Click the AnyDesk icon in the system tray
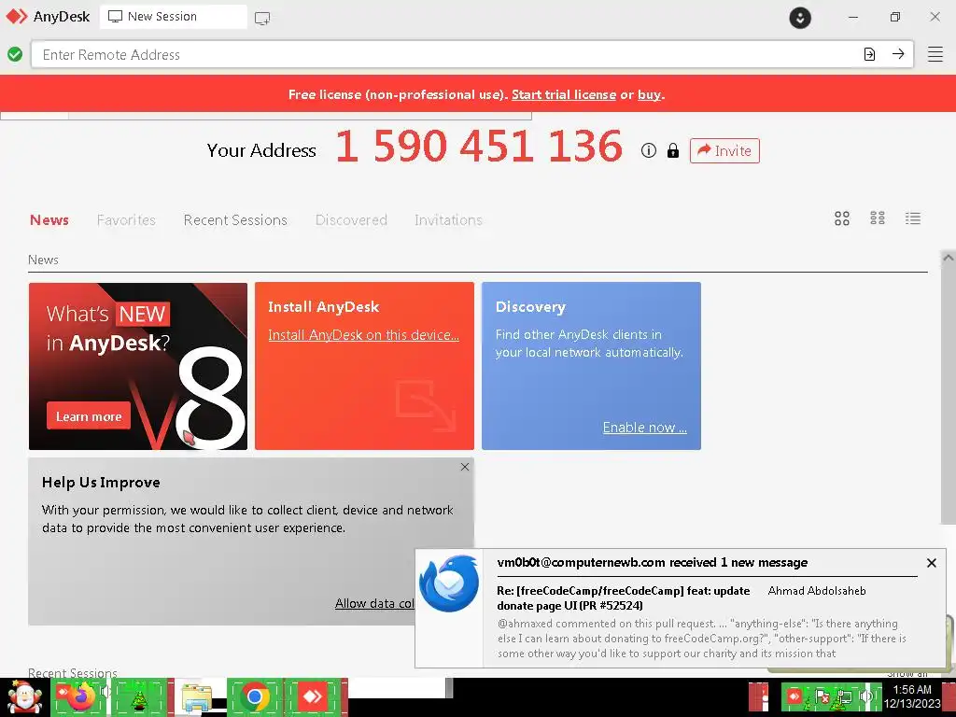This screenshot has height=717, width=956. coord(794,696)
